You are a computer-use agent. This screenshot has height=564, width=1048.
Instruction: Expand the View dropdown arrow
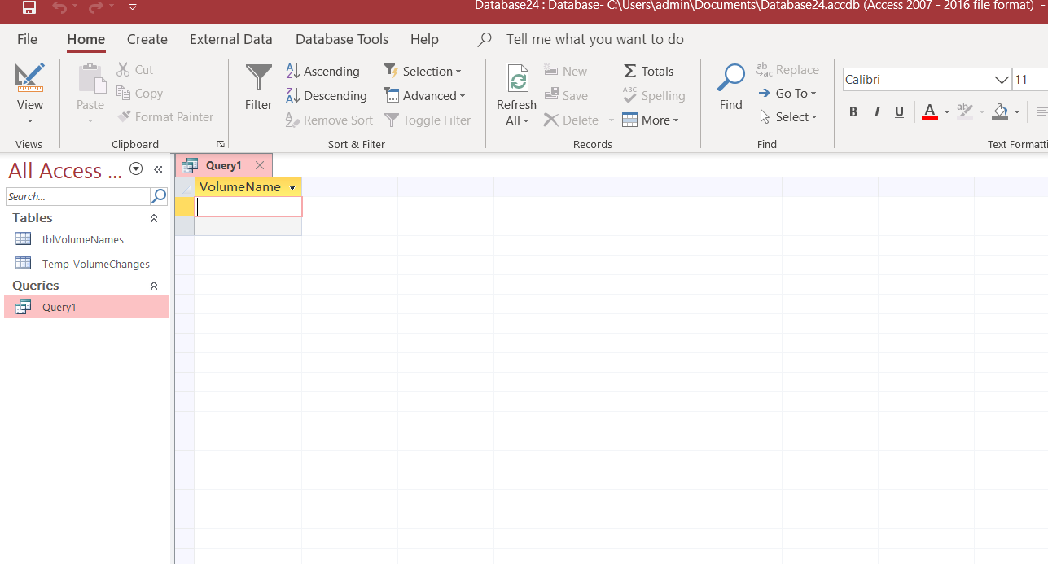point(30,121)
